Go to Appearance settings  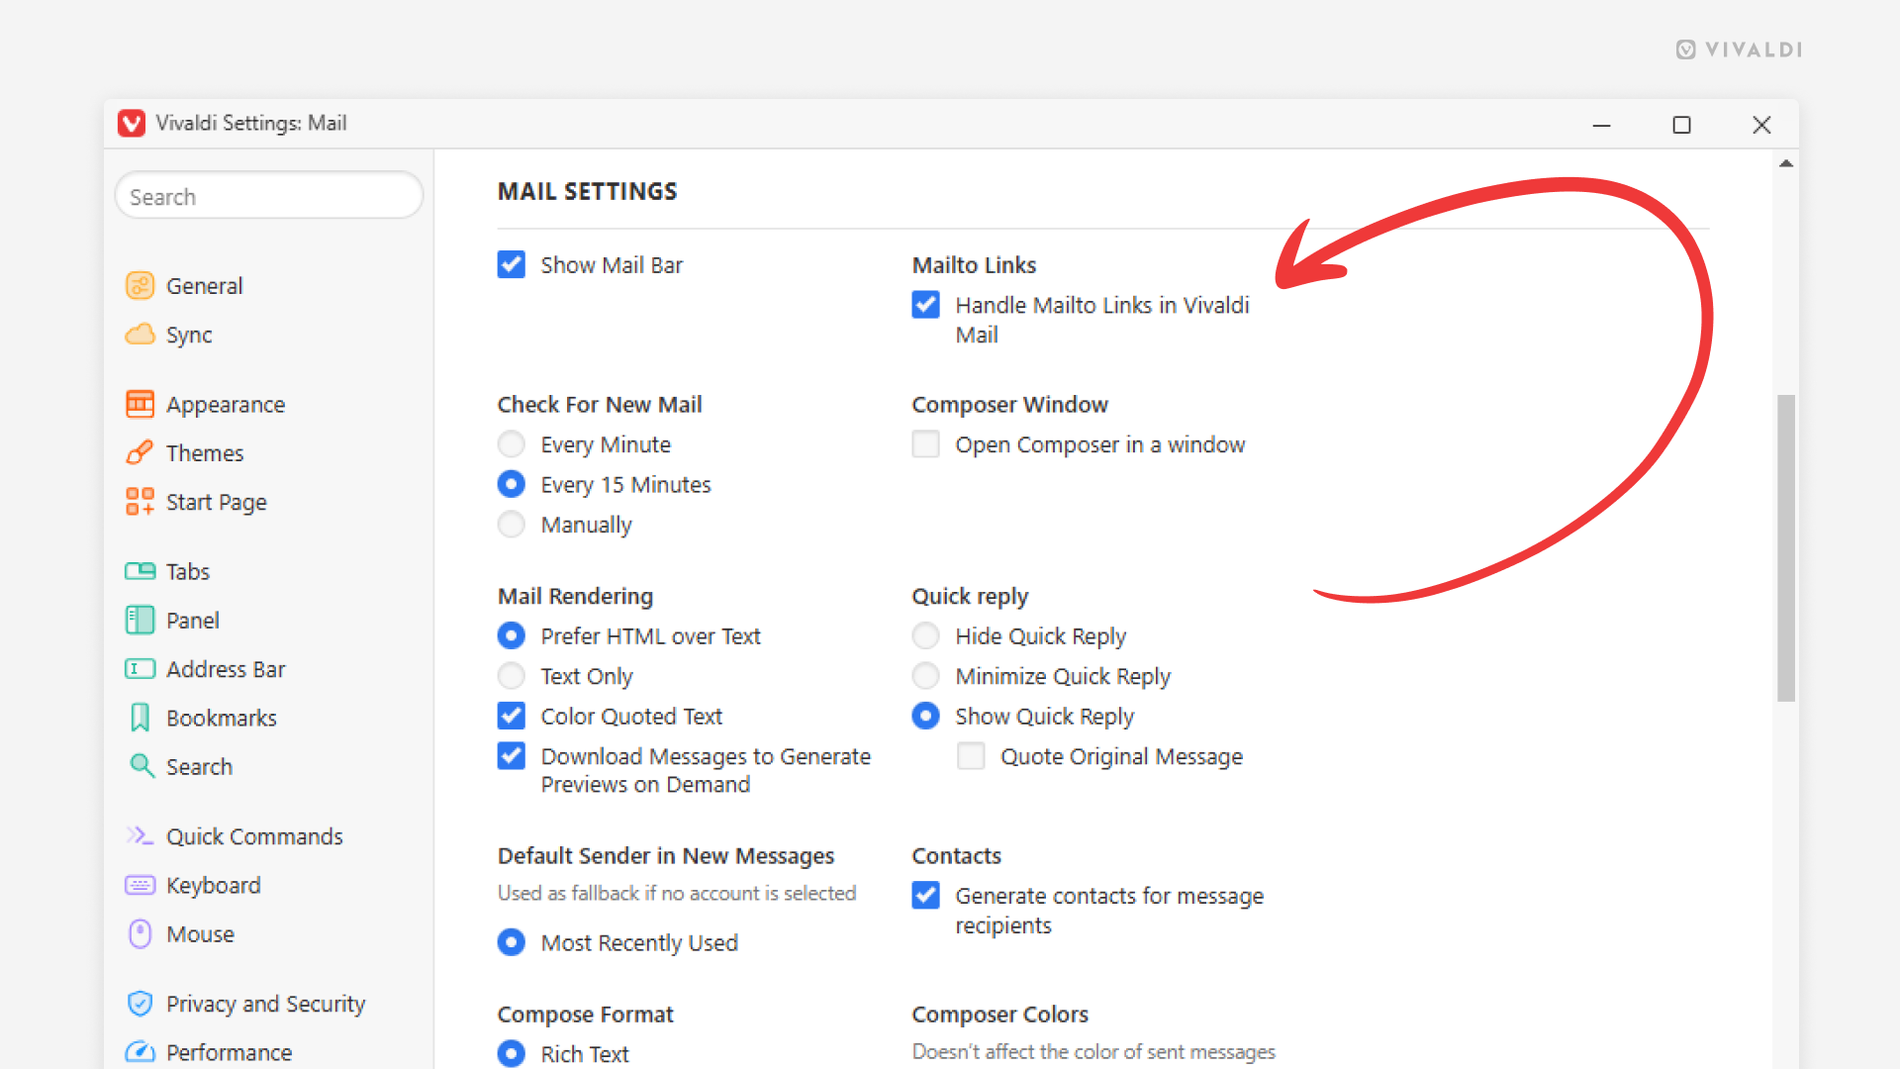point(226,404)
